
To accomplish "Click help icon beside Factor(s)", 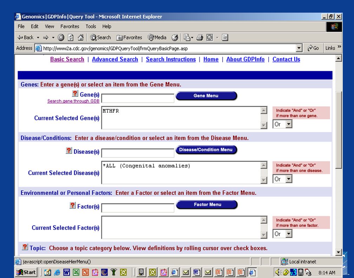I will 72,205.
